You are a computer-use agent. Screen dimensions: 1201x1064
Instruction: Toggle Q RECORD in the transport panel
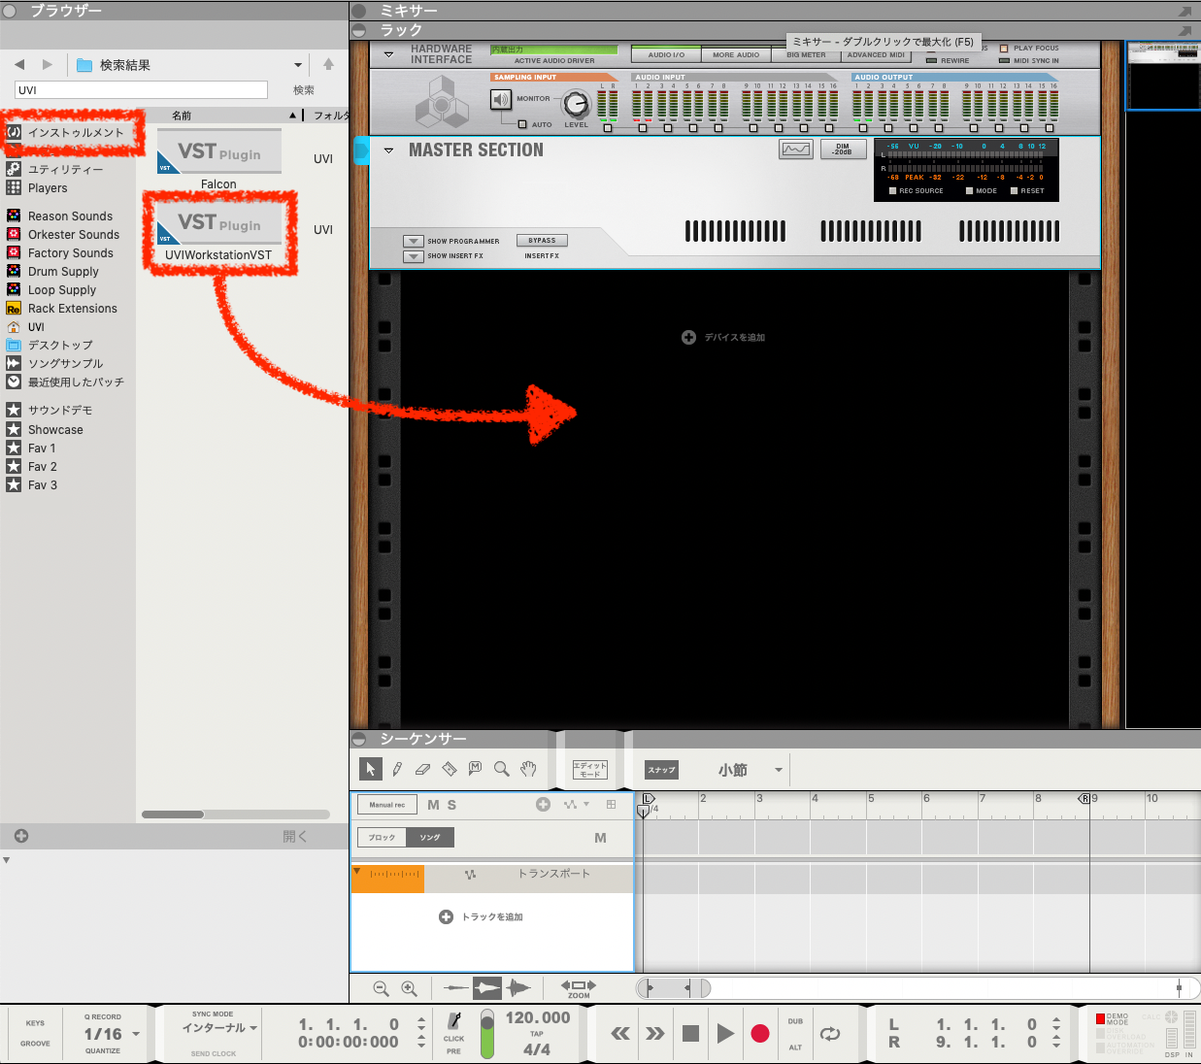102,1017
